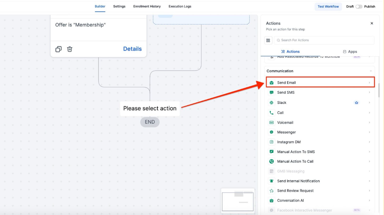Switch to the Apps tab
Viewport: 384px width, 215px height.
pyautogui.click(x=350, y=52)
